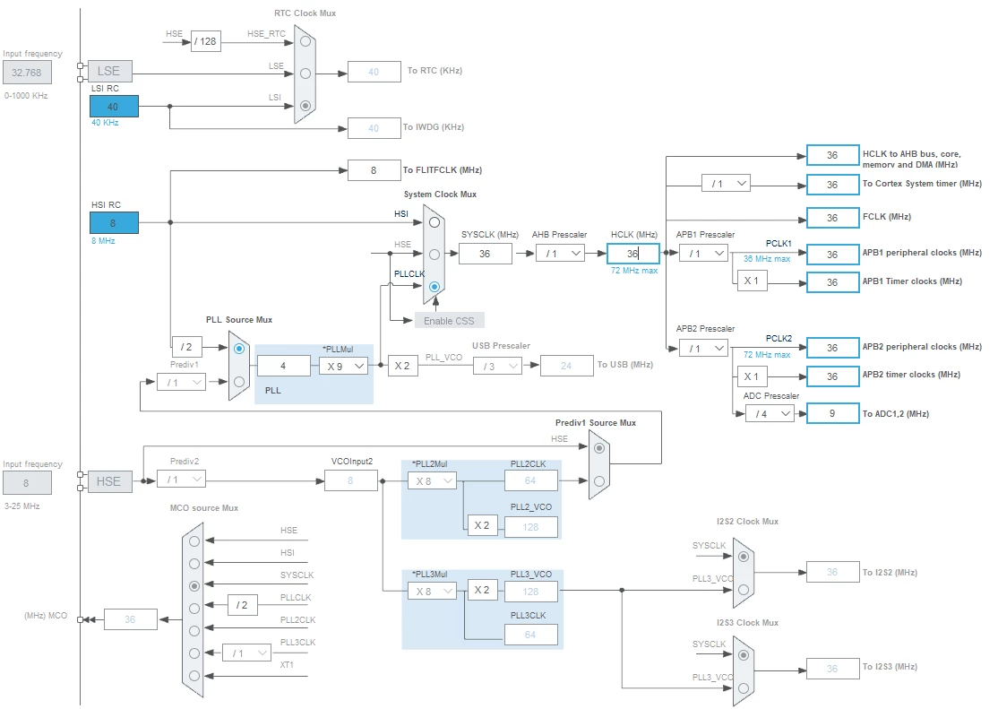Select HSE in Prediv1 Source Mux
Image resolution: width=998 pixels, height=709 pixels.
tap(599, 448)
